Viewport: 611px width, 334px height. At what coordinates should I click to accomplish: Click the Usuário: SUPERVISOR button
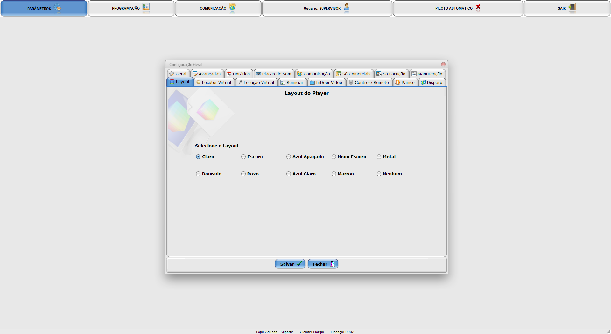[327, 8]
